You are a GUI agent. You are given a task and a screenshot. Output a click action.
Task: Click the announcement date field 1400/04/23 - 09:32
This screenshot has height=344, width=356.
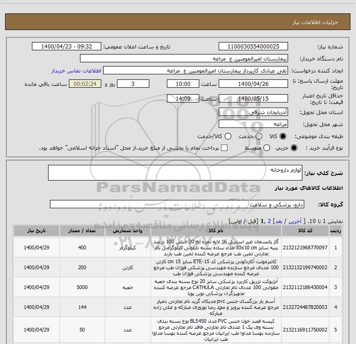pyautogui.click(x=67, y=47)
